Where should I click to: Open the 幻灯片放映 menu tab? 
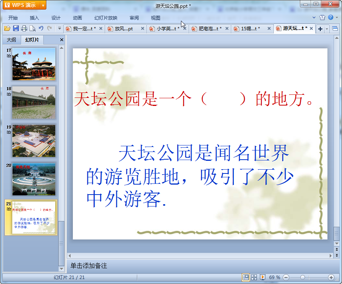106,18
